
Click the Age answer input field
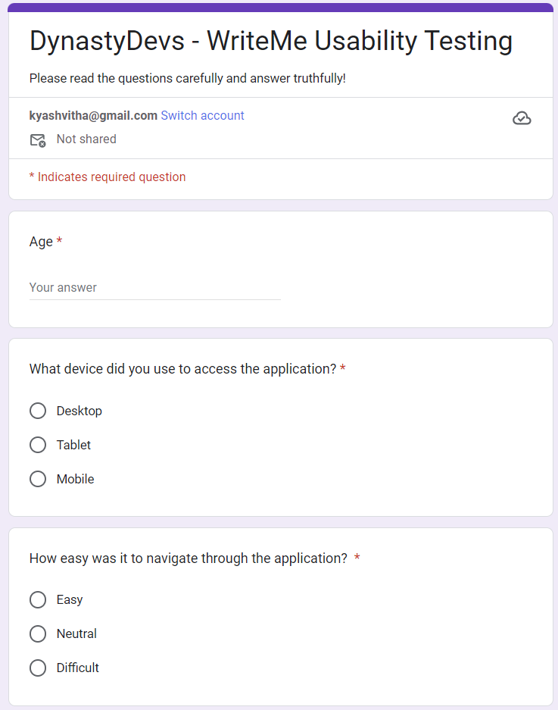click(154, 288)
